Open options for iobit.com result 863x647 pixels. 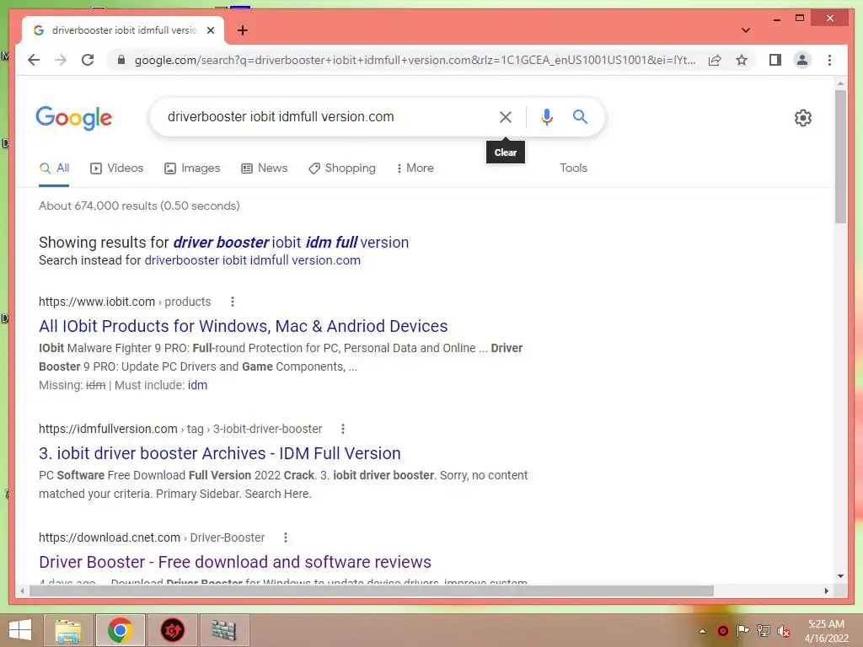click(233, 302)
